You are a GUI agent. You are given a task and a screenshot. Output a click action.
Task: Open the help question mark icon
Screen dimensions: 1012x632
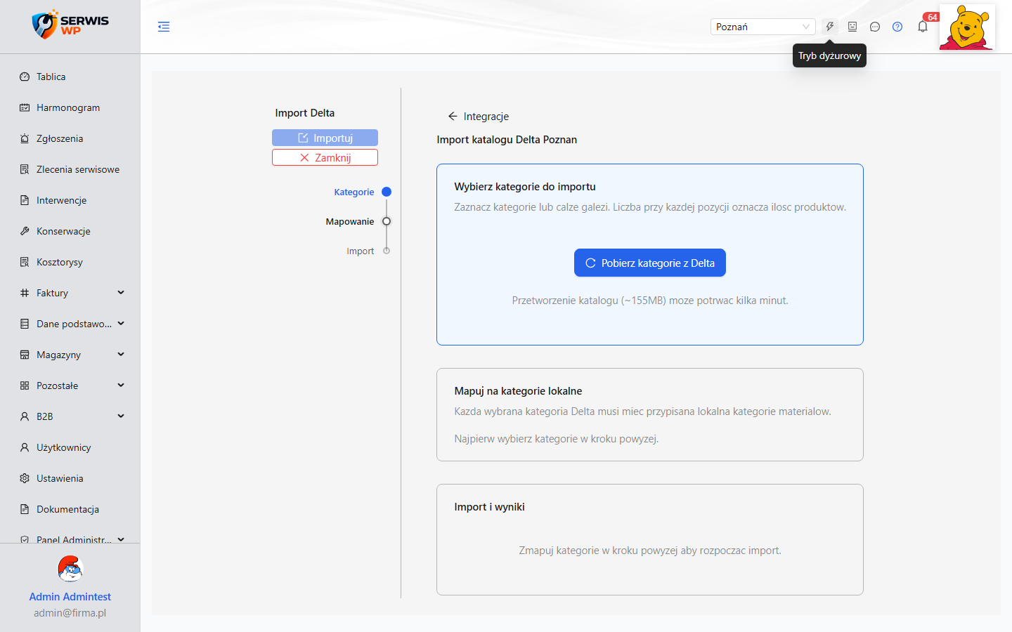pyautogui.click(x=897, y=27)
